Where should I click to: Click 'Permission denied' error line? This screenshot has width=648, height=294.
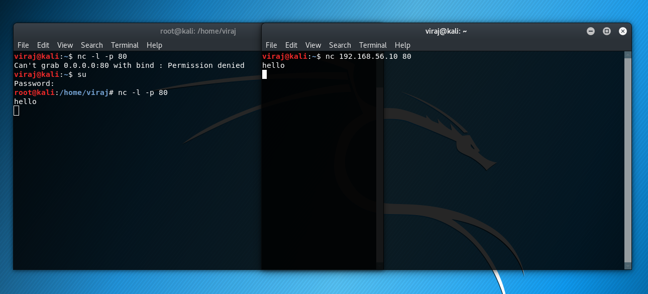click(129, 65)
